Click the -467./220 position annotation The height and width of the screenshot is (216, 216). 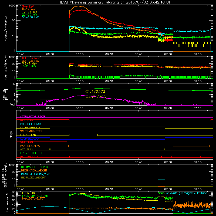(x=96, y=97)
